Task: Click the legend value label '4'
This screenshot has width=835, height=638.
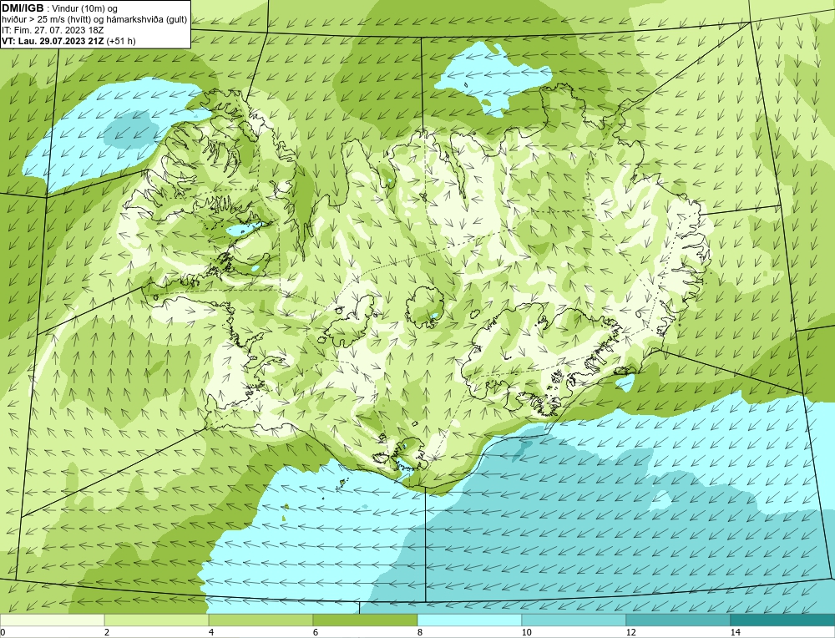Action: (211, 632)
